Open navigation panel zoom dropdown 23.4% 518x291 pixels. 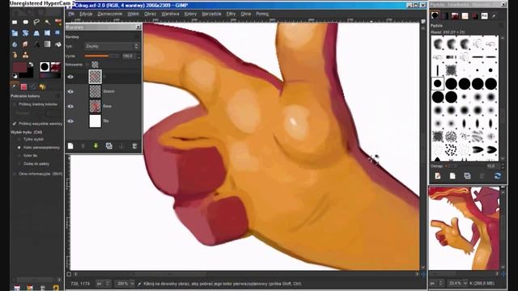458,283
